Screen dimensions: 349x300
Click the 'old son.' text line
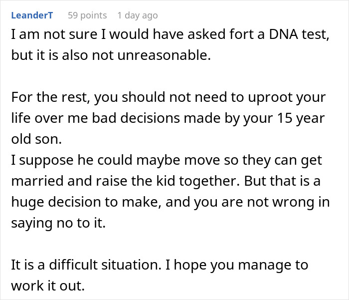tap(36, 139)
